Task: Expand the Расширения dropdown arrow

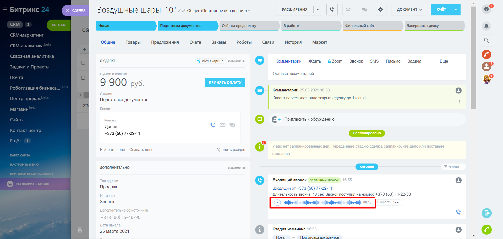Action: pos(318,10)
